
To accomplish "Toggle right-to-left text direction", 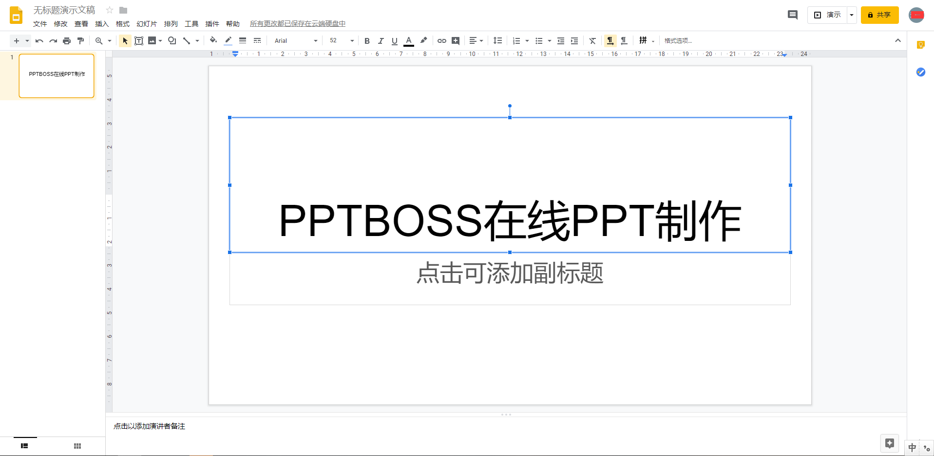I will pyautogui.click(x=624, y=41).
